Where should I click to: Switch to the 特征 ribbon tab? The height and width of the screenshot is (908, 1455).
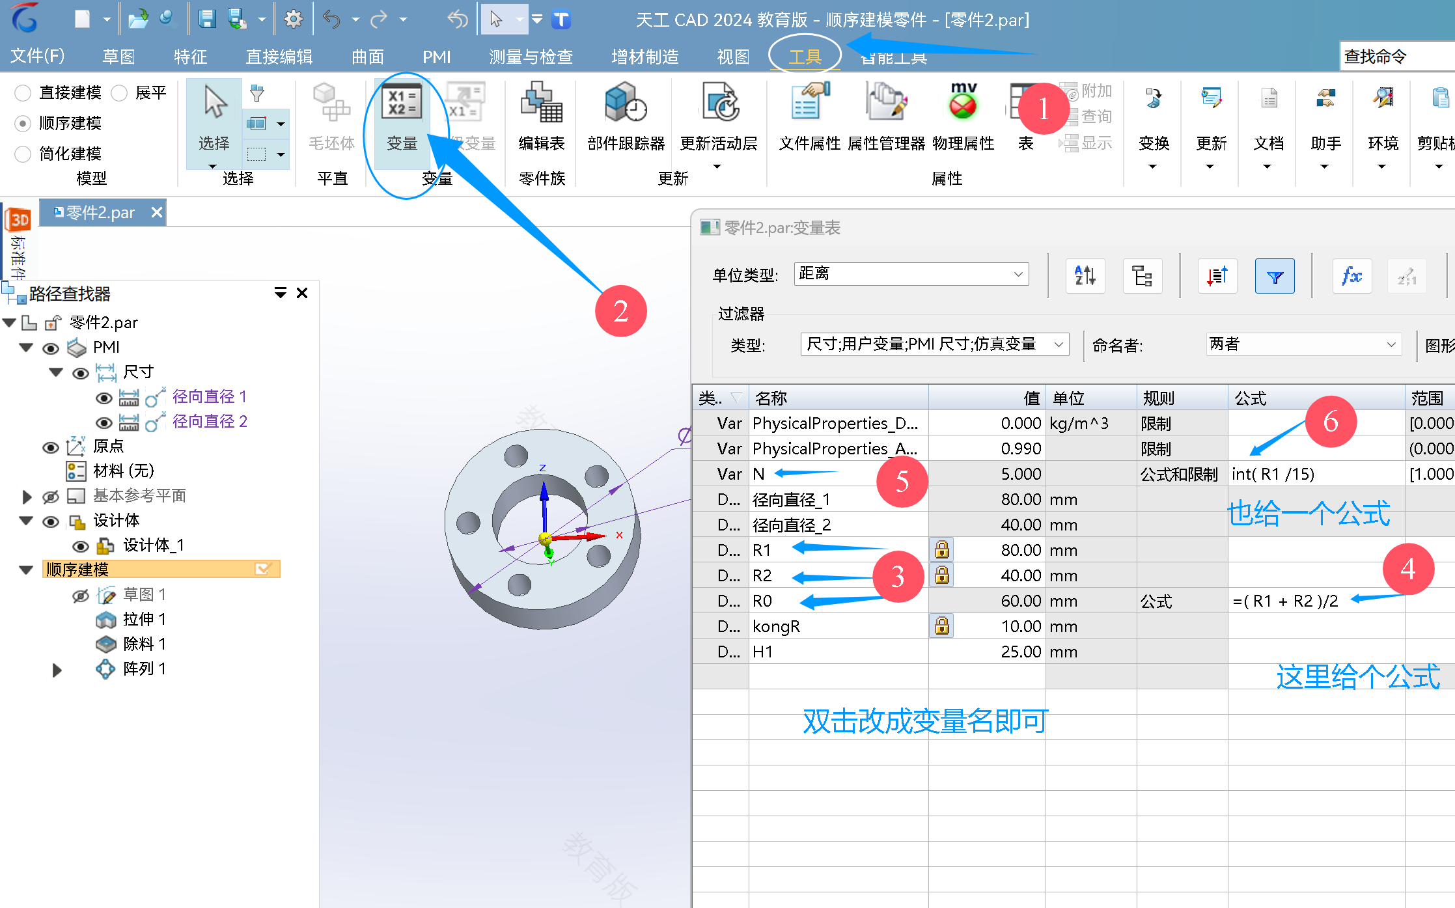[190, 57]
